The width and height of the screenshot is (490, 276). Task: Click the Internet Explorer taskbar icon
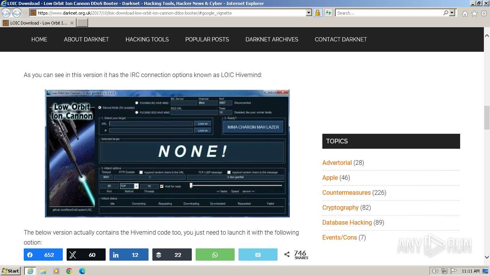tap(30, 271)
